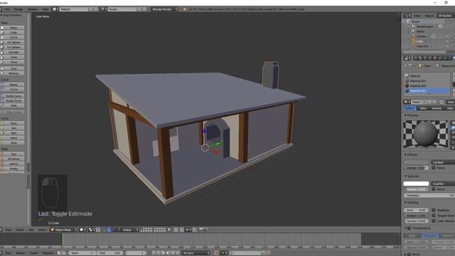Switch to the Volume material type tab
Image resolution: width=455 pixels, height=256 pixels.
tap(436, 108)
